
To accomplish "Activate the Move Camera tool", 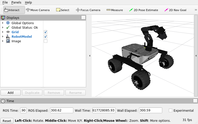I will click(x=38, y=10).
